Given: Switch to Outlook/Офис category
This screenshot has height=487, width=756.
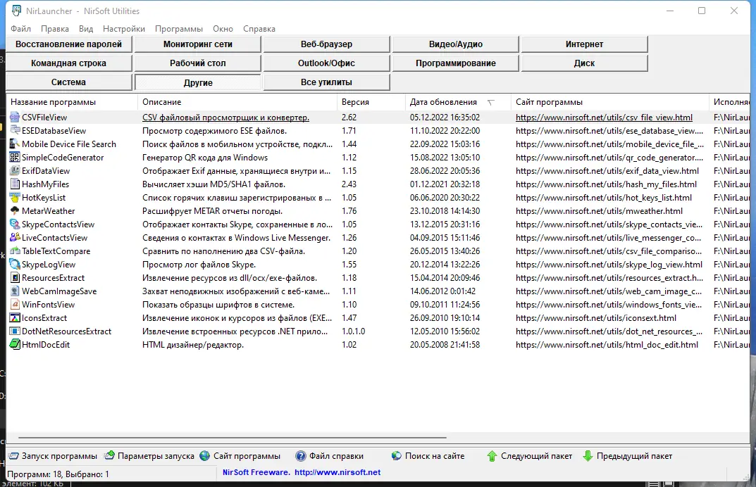Looking at the screenshot, I should pyautogui.click(x=326, y=63).
